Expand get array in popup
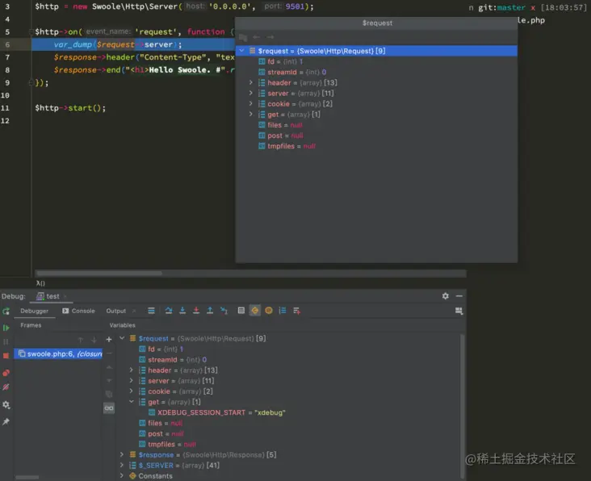Screen dimensions: 591x481 [251, 114]
